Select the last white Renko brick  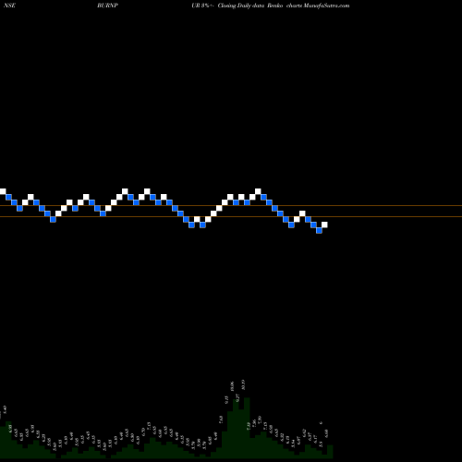pyautogui.click(x=324, y=225)
